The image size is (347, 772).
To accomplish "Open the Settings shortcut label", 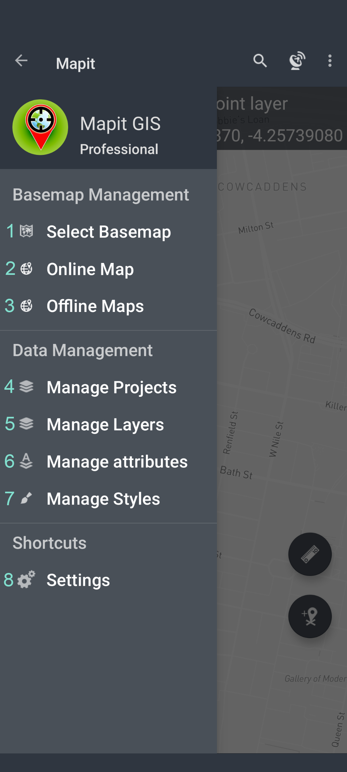I will pyautogui.click(x=78, y=580).
